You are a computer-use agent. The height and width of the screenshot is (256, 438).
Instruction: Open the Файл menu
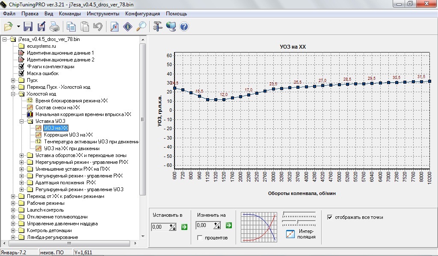coord(9,14)
